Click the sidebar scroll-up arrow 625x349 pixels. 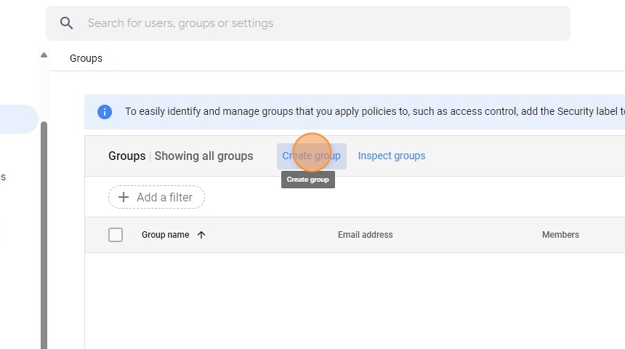[x=44, y=55]
